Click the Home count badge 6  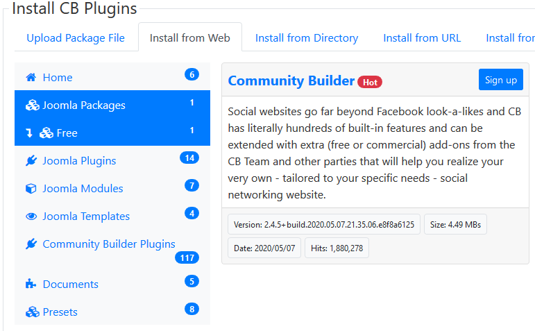click(x=192, y=74)
